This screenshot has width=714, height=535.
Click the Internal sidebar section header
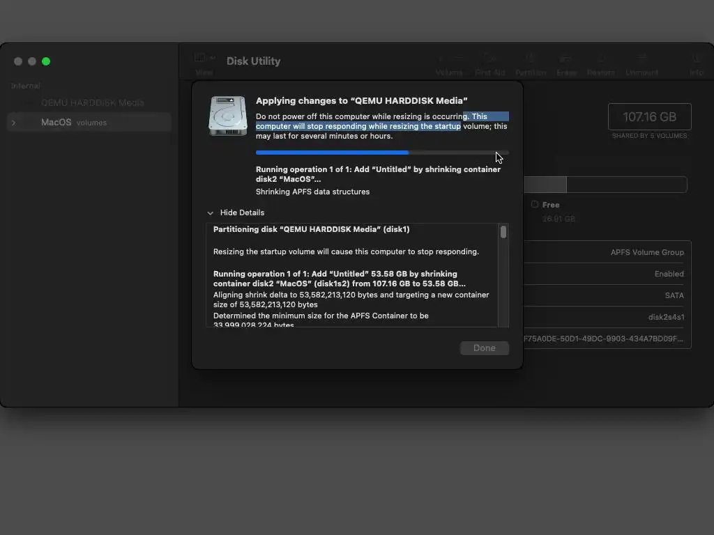tap(26, 86)
